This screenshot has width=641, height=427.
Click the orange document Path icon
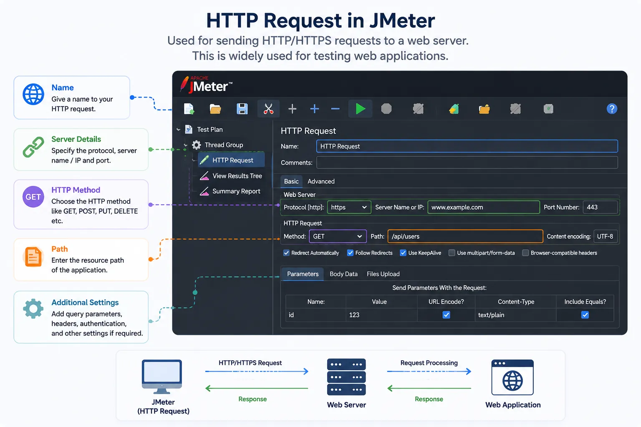click(x=33, y=256)
